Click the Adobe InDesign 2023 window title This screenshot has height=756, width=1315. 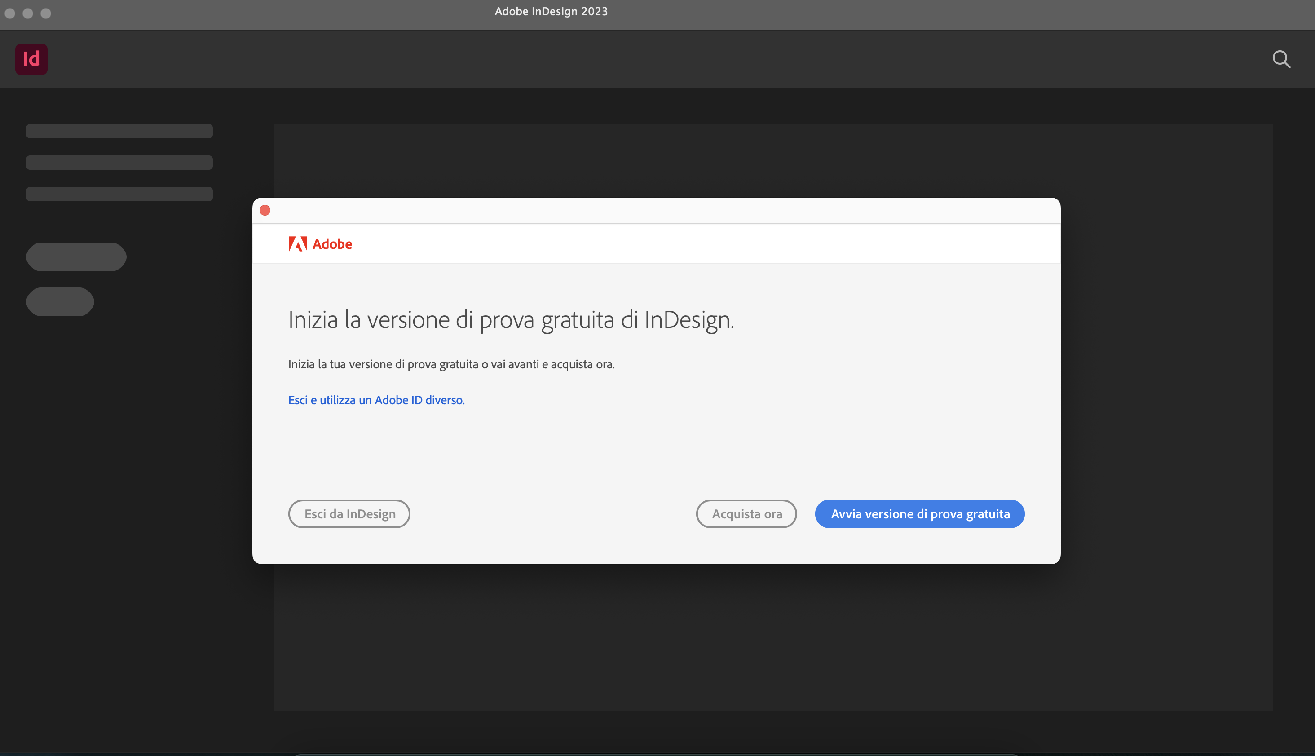[x=551, y=11]
